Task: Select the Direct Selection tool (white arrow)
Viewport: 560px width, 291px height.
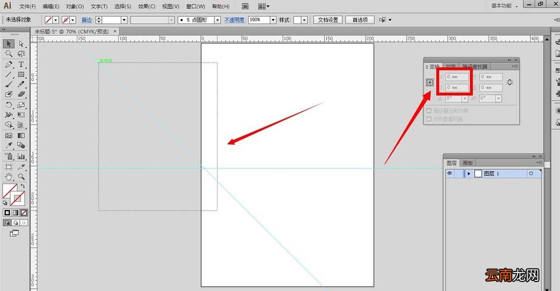Action: (x=21, y=44)
